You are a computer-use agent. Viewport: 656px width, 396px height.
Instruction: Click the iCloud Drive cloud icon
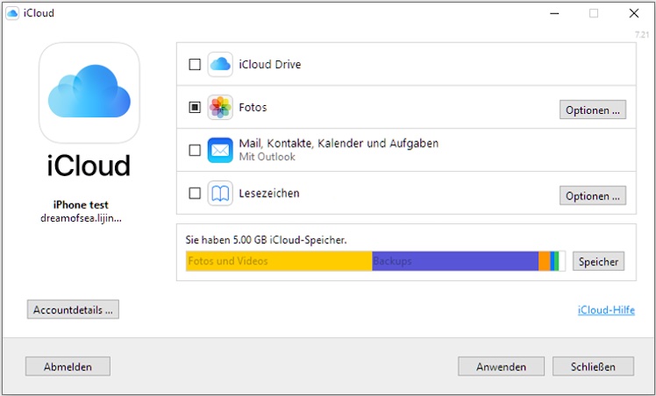click(220, 64)
